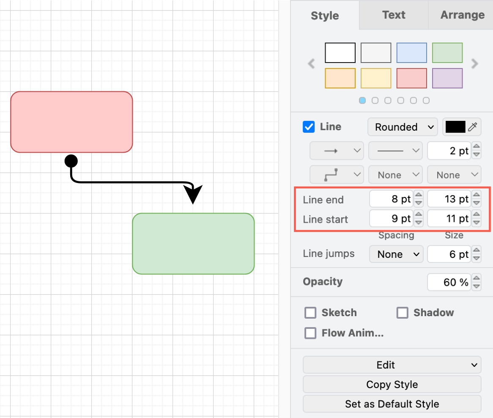The image size is (493, 418).
Task: Select the green style preset swatch
Action: coord(447,52)
